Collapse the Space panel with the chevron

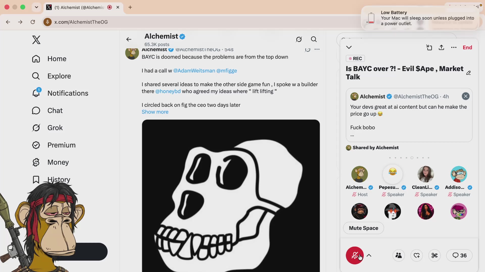point(349,47)
